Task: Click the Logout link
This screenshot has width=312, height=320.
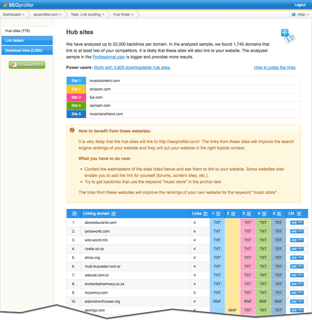Action: click(x=300, y=5)
